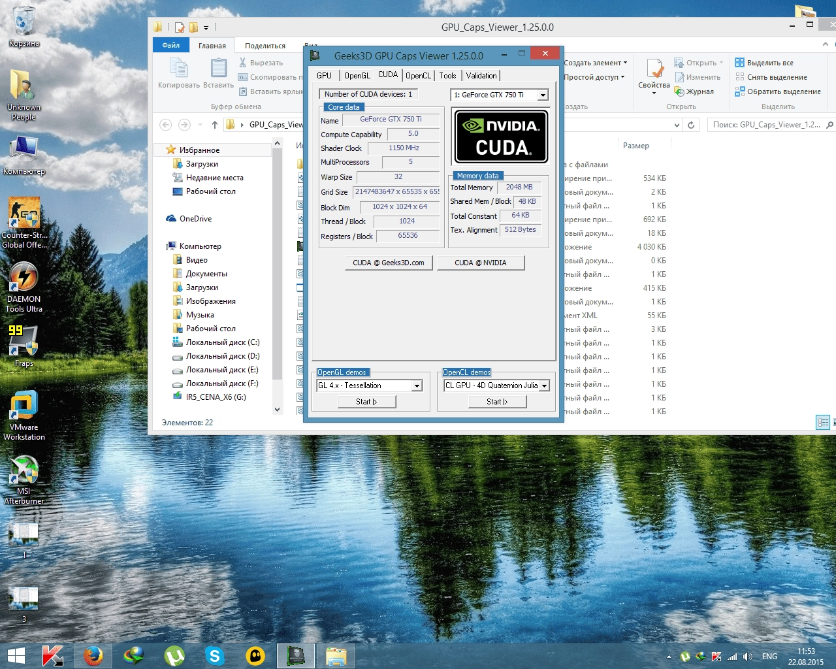
Task: Select the Counter-Strike Global Offensive shortcut
Action: coord(24,223)
